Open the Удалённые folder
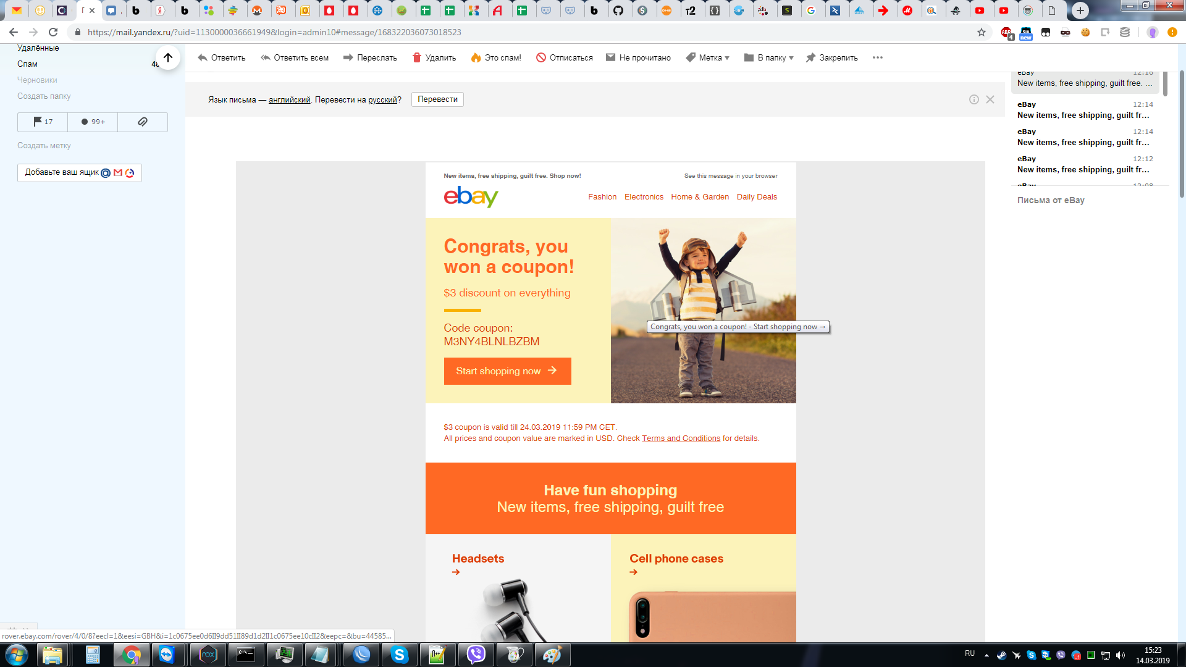1186x667 pixels. pos(38,48)
